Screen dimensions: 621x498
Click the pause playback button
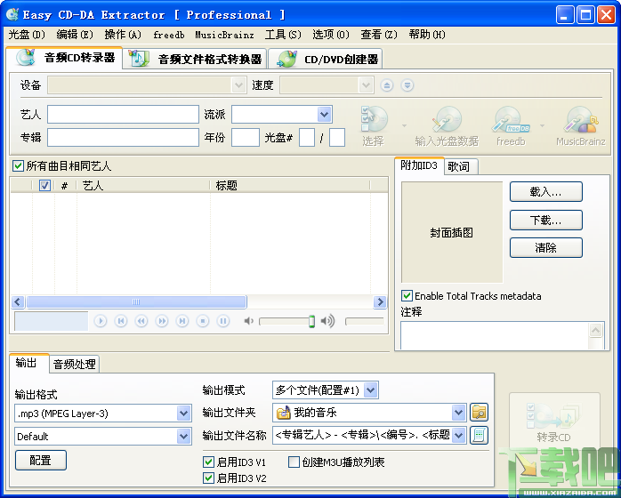click(x=223, y=321)
